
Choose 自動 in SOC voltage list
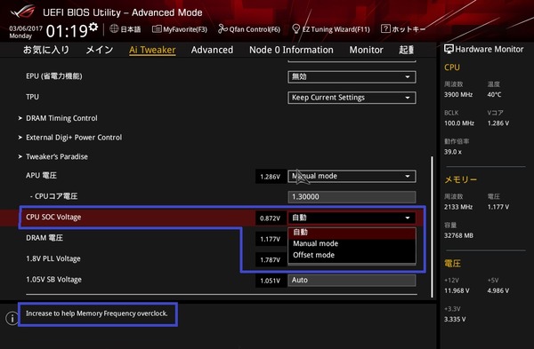(x=352, y=233)
